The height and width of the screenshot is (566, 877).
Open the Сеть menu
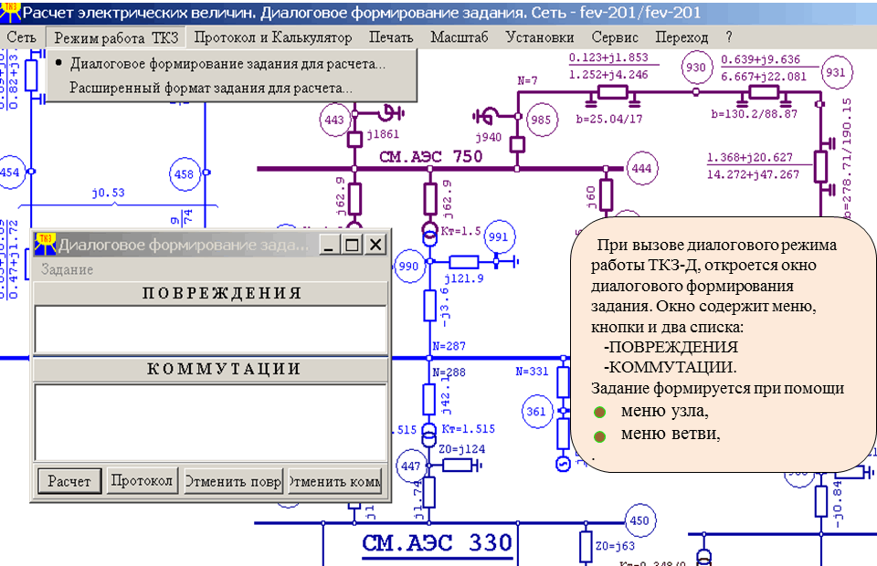21,37
